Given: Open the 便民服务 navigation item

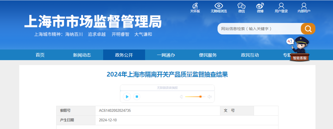Looking at the screenshot, I should (208, 55).
